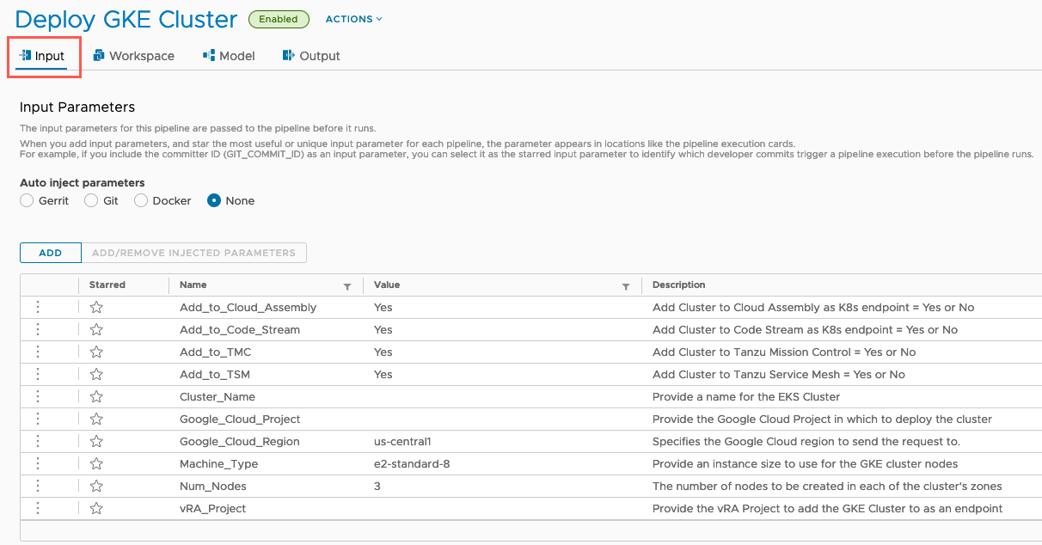Open the ACTIONS dropdown menu
This screenshot has height=545, width=1042.
tap(354, 19)
